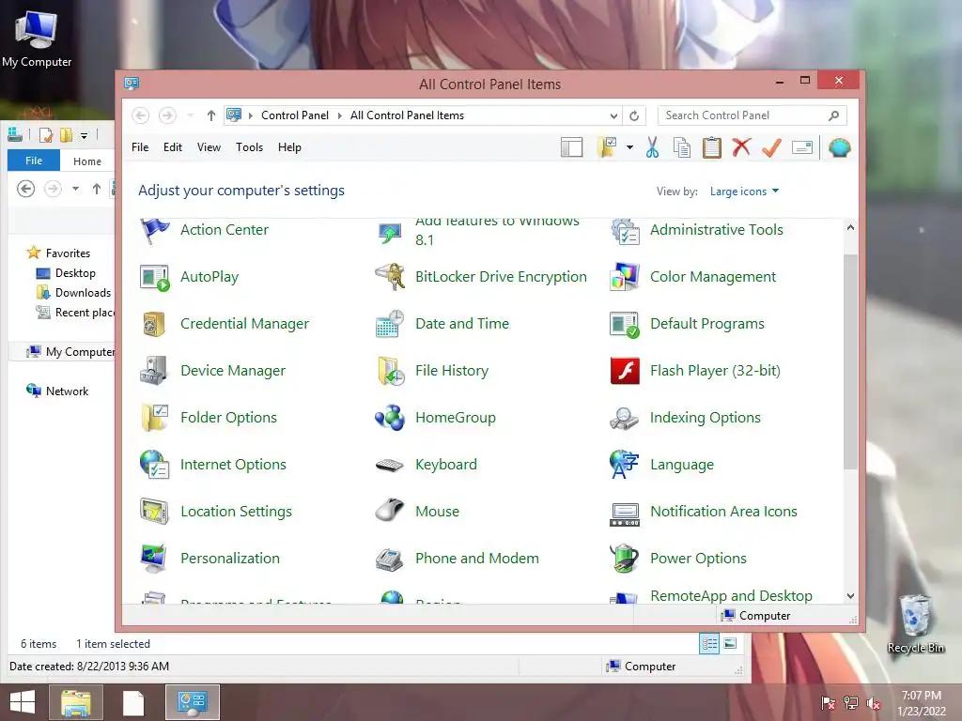
Task: Open File Explorer from the taskbar
Action: pyautogui.click(x=76, y=702)
